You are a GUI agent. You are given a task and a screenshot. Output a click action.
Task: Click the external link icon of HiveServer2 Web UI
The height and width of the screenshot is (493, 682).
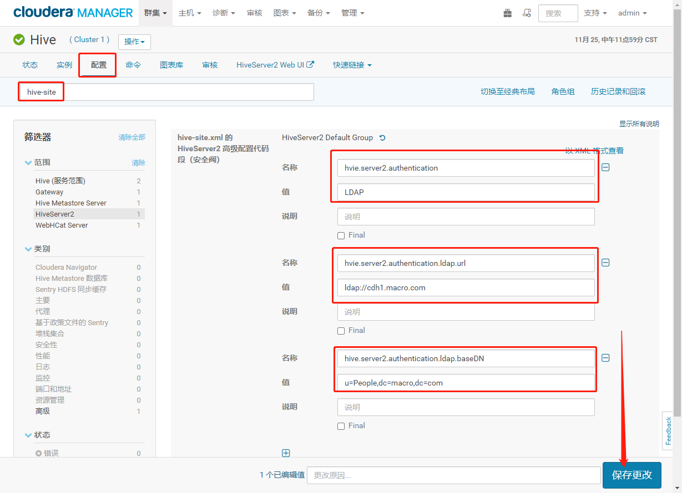tap(311, 64)
